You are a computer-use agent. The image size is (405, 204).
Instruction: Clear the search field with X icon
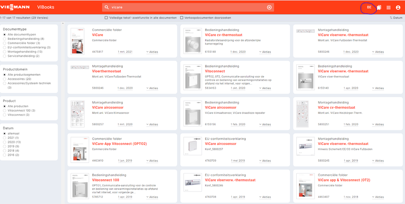269,7
